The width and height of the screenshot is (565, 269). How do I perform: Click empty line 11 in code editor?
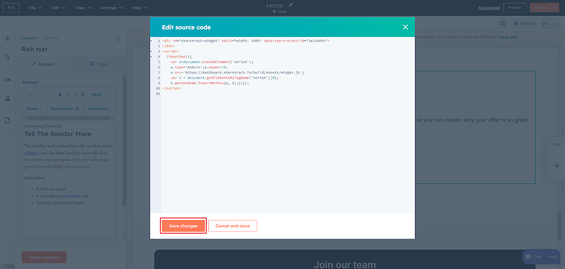coord(288,94)
